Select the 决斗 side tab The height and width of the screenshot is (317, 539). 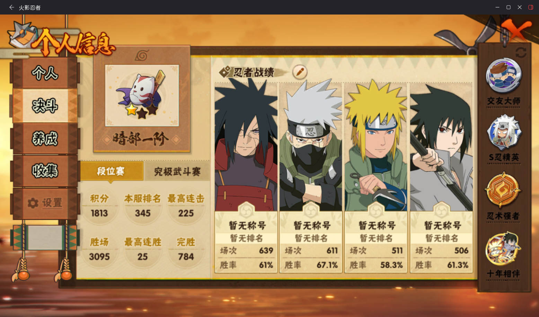click(45, 106)
